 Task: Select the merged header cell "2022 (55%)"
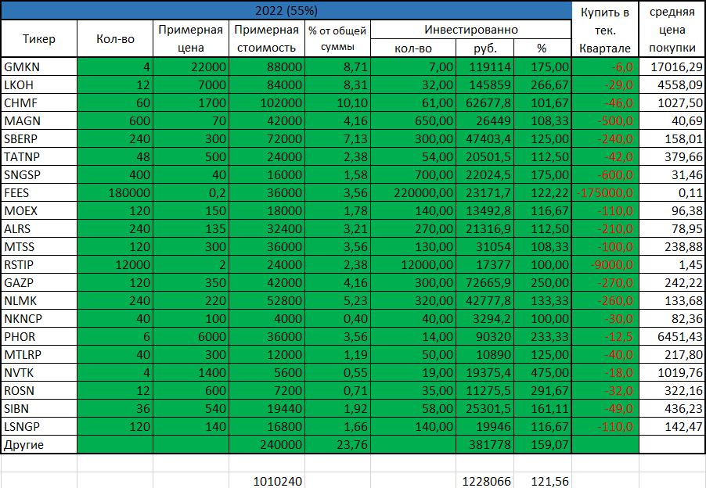pos(286,10)
